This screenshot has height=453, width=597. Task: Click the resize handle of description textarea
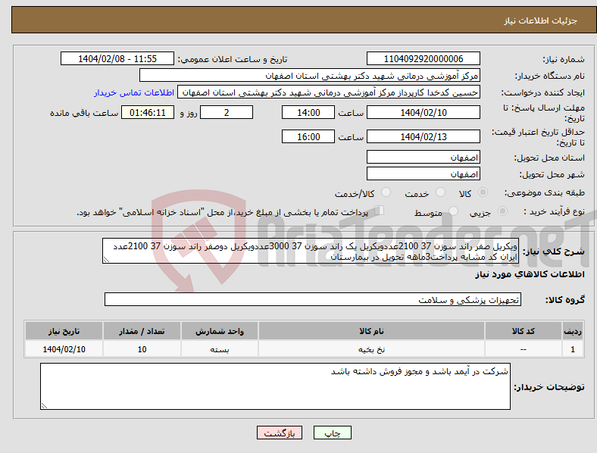coord(106,260)
